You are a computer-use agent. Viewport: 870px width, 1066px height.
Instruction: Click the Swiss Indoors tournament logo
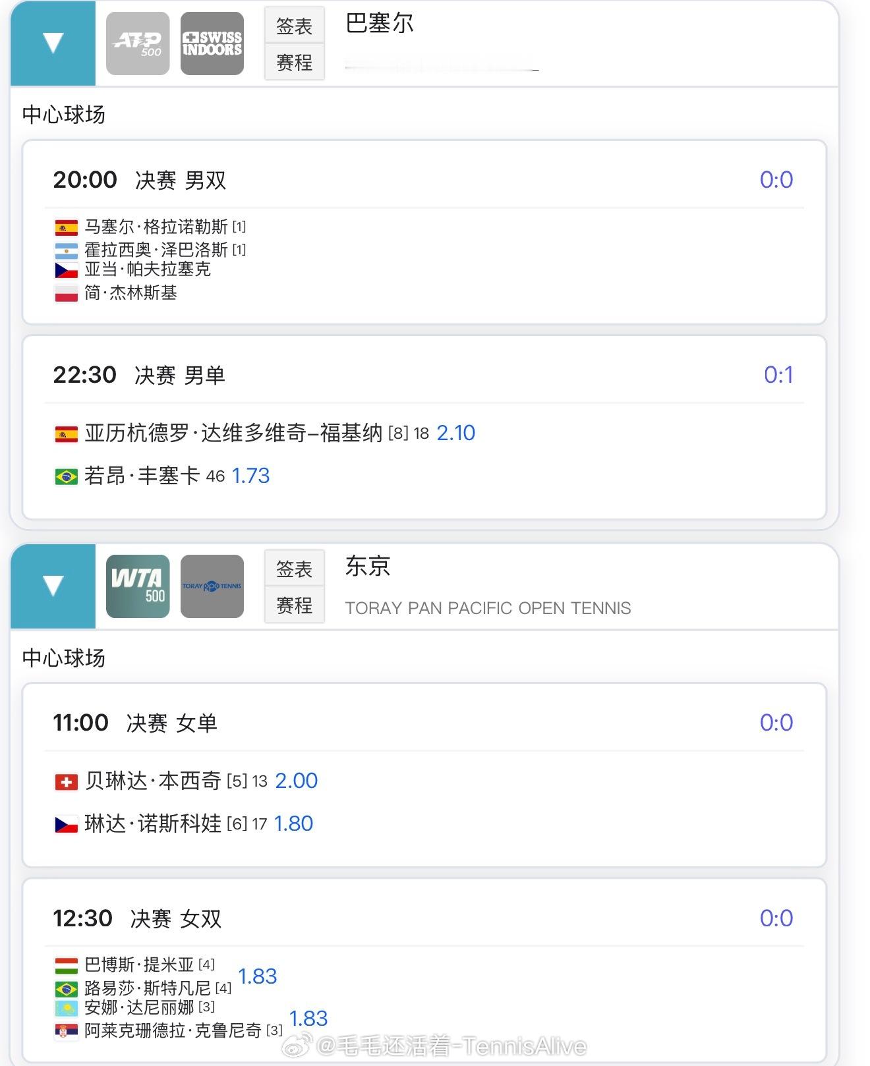[x=212, y=43]
